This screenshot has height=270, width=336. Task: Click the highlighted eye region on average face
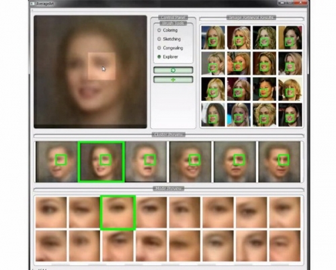pyautogui.click(x=101, y=66)
